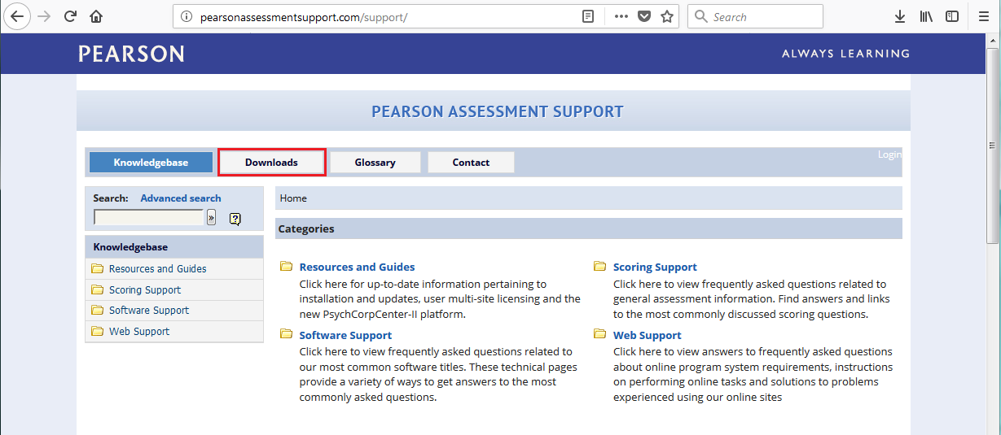Open the Firefox hamburger menu

coord(983,16)
